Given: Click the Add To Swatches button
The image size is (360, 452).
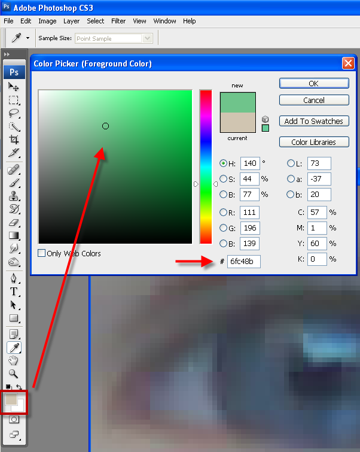Looking at the screenshot, I should [314, 121].
